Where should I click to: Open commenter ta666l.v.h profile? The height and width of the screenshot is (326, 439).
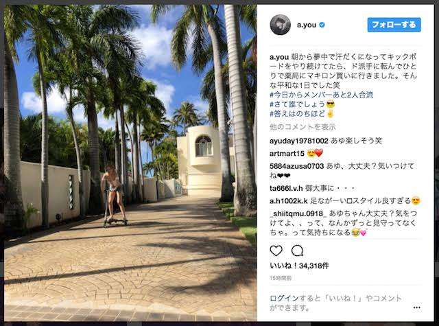[x=286, y=188]
